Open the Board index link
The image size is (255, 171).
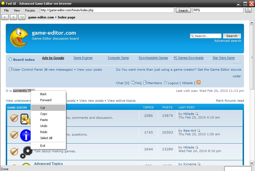click(24, 60)
